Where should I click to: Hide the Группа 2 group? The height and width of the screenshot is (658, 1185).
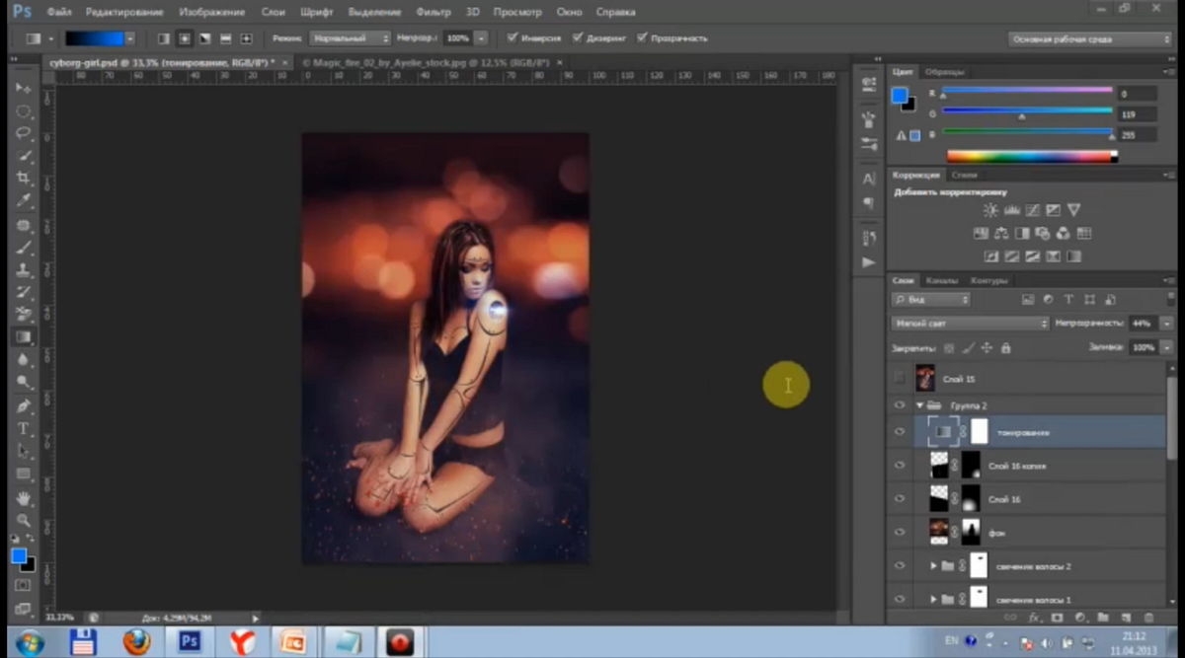click(899, 404)
